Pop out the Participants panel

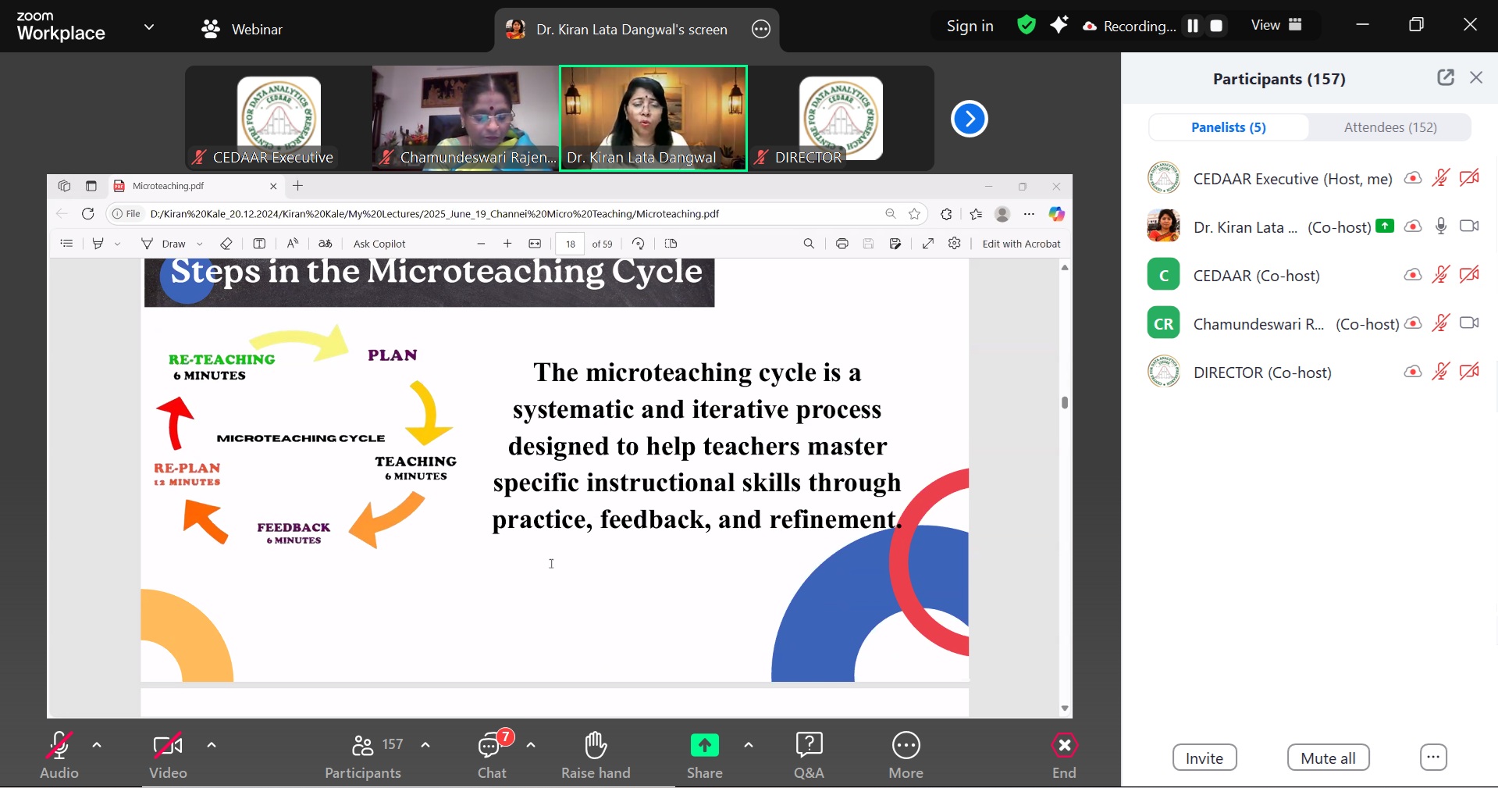(x=1445, y=77)
